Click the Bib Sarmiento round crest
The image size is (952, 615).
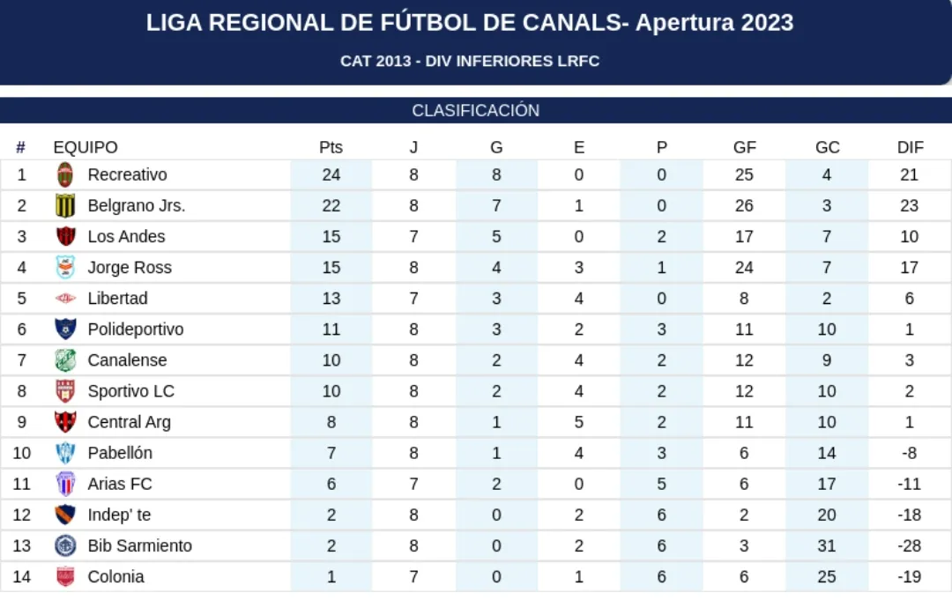pos(65,545)
